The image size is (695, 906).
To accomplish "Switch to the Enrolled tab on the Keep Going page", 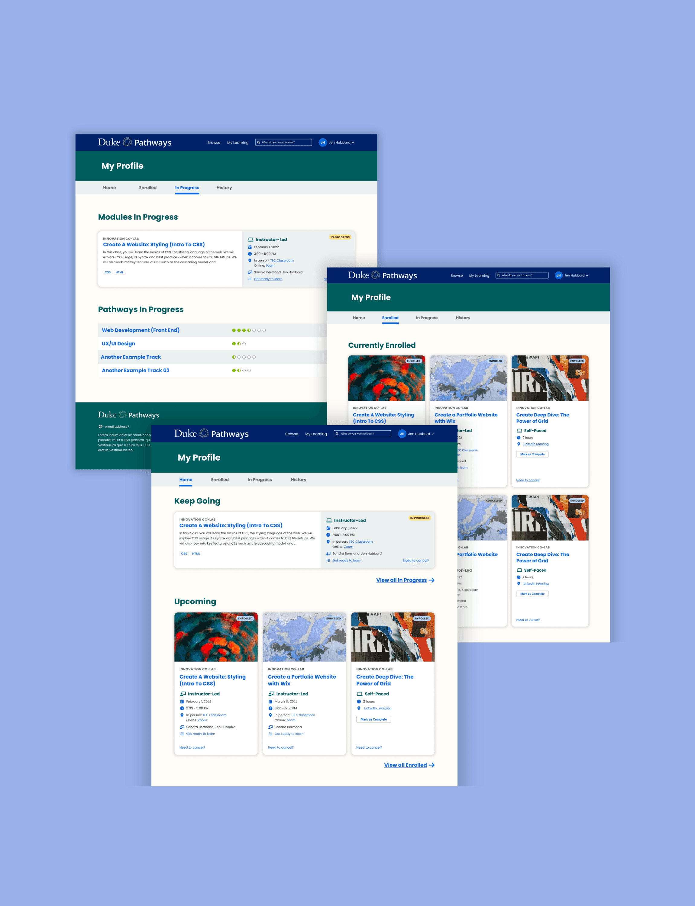I will click(220, 480).
